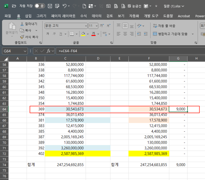Create a new blank workbook icon
Viewport: 205px width, 180px height.
coord(84,6)
